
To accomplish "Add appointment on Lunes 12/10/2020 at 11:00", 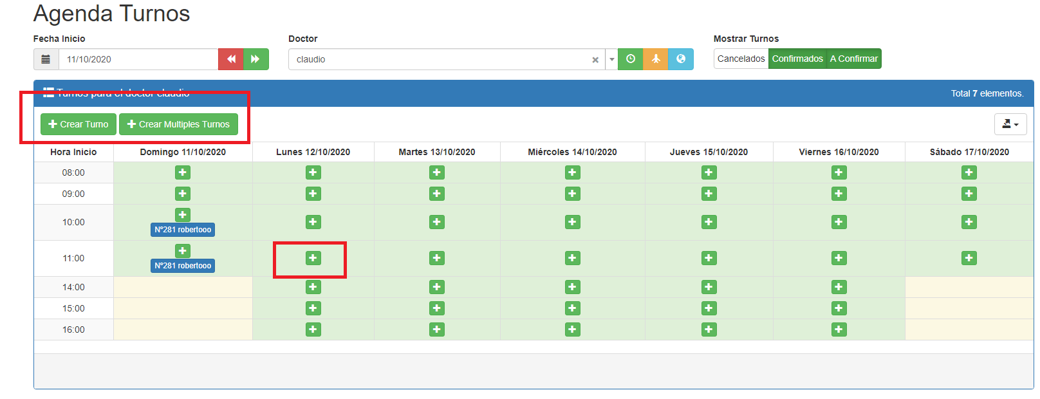I will [x=313, y=258].
